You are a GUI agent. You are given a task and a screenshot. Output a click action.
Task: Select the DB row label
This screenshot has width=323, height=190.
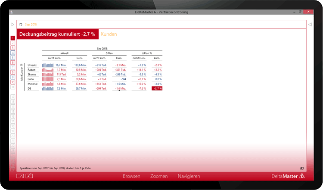pyautogui.click(x=29, y=89)
